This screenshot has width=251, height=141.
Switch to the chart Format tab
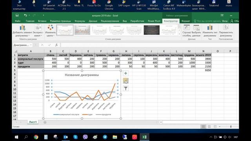[x=186, y=21]
